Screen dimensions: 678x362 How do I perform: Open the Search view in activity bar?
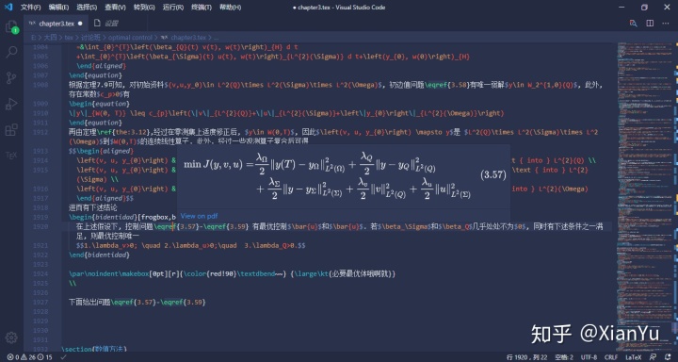11,53
